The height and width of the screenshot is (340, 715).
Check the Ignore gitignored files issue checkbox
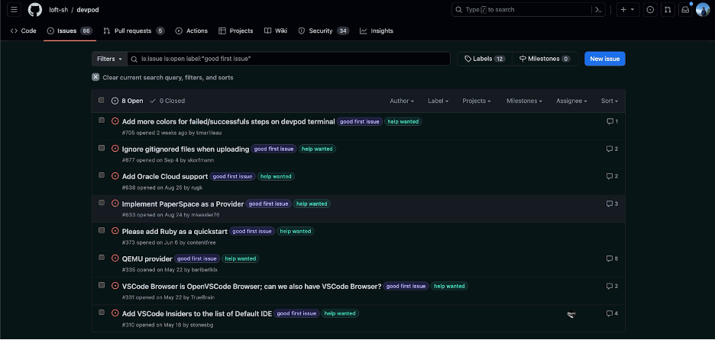[102, 148]
